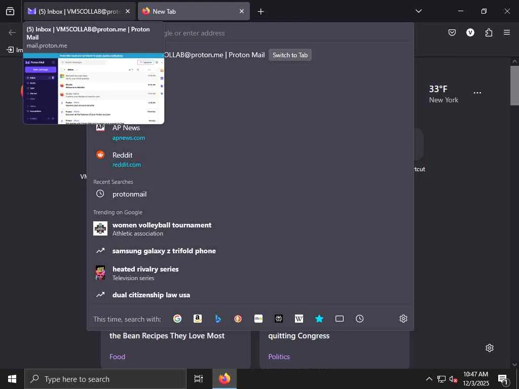Select the Reddit suggestion
Screen dimensions: 519x389
click(250, 160)
